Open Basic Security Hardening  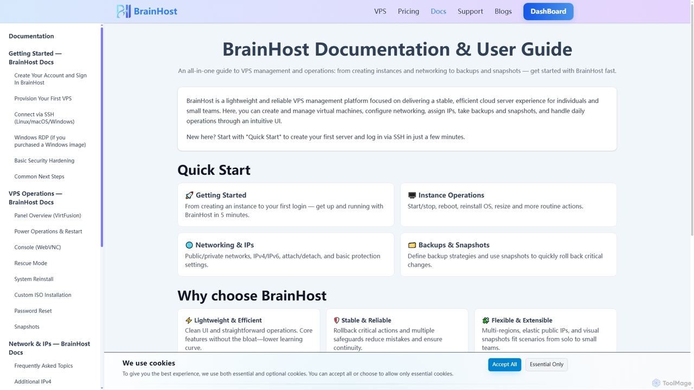tap(44, 161)
